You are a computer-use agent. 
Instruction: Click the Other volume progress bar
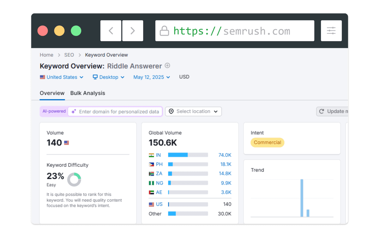coord(188,214)
